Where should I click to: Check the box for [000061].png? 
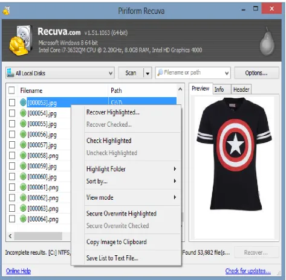[x=12, y=187]
